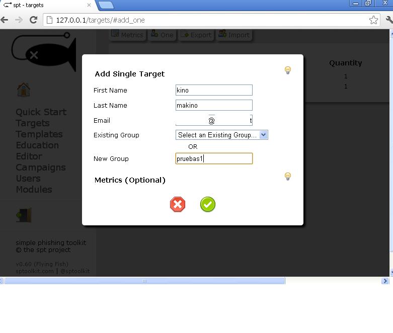This screenshot has height=333, width=393.
Task: Click inside the First Name field
Action: [x=214, y=91]
